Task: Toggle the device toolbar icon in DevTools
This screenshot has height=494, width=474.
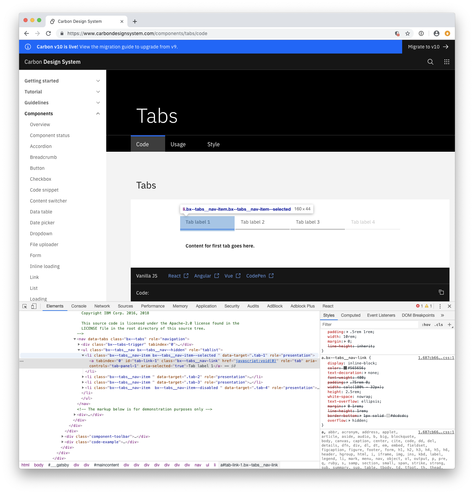Action: [34, 306]
